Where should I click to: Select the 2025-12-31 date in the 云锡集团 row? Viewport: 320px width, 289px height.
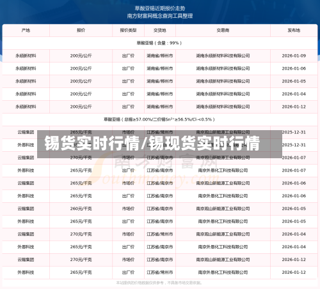pyautogui.click(x=294, y=132)
